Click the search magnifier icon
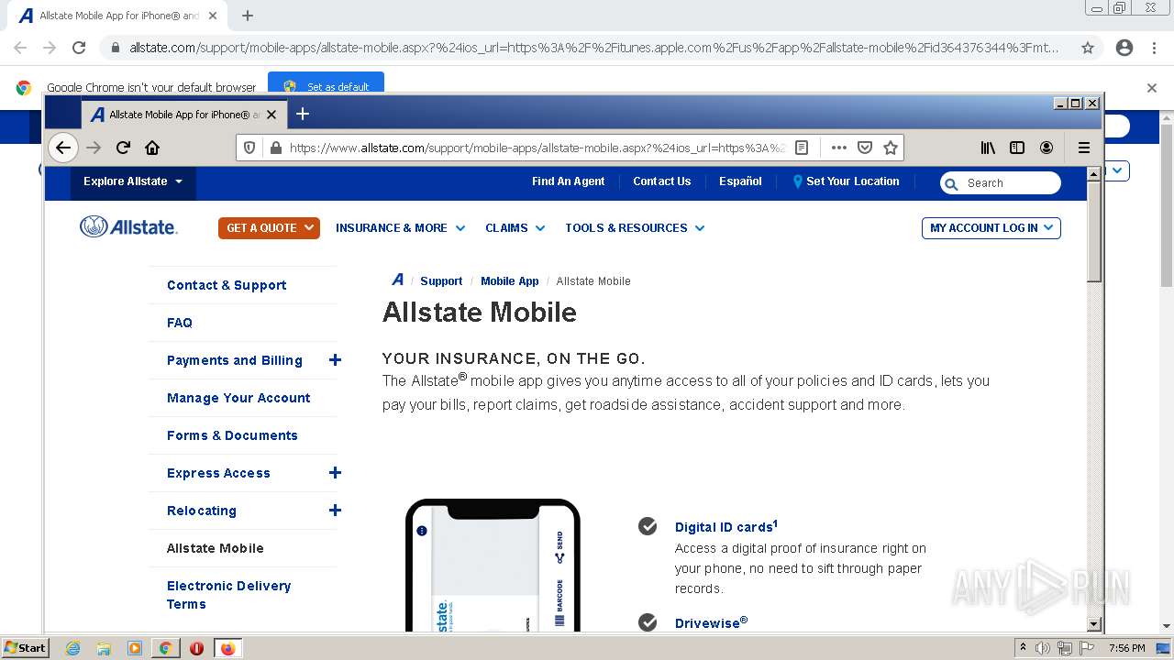Screen dimensions: 1174x660 tap(951, 183)
